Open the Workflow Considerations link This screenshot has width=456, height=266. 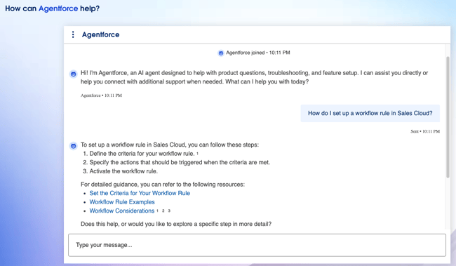pos(122,211)
